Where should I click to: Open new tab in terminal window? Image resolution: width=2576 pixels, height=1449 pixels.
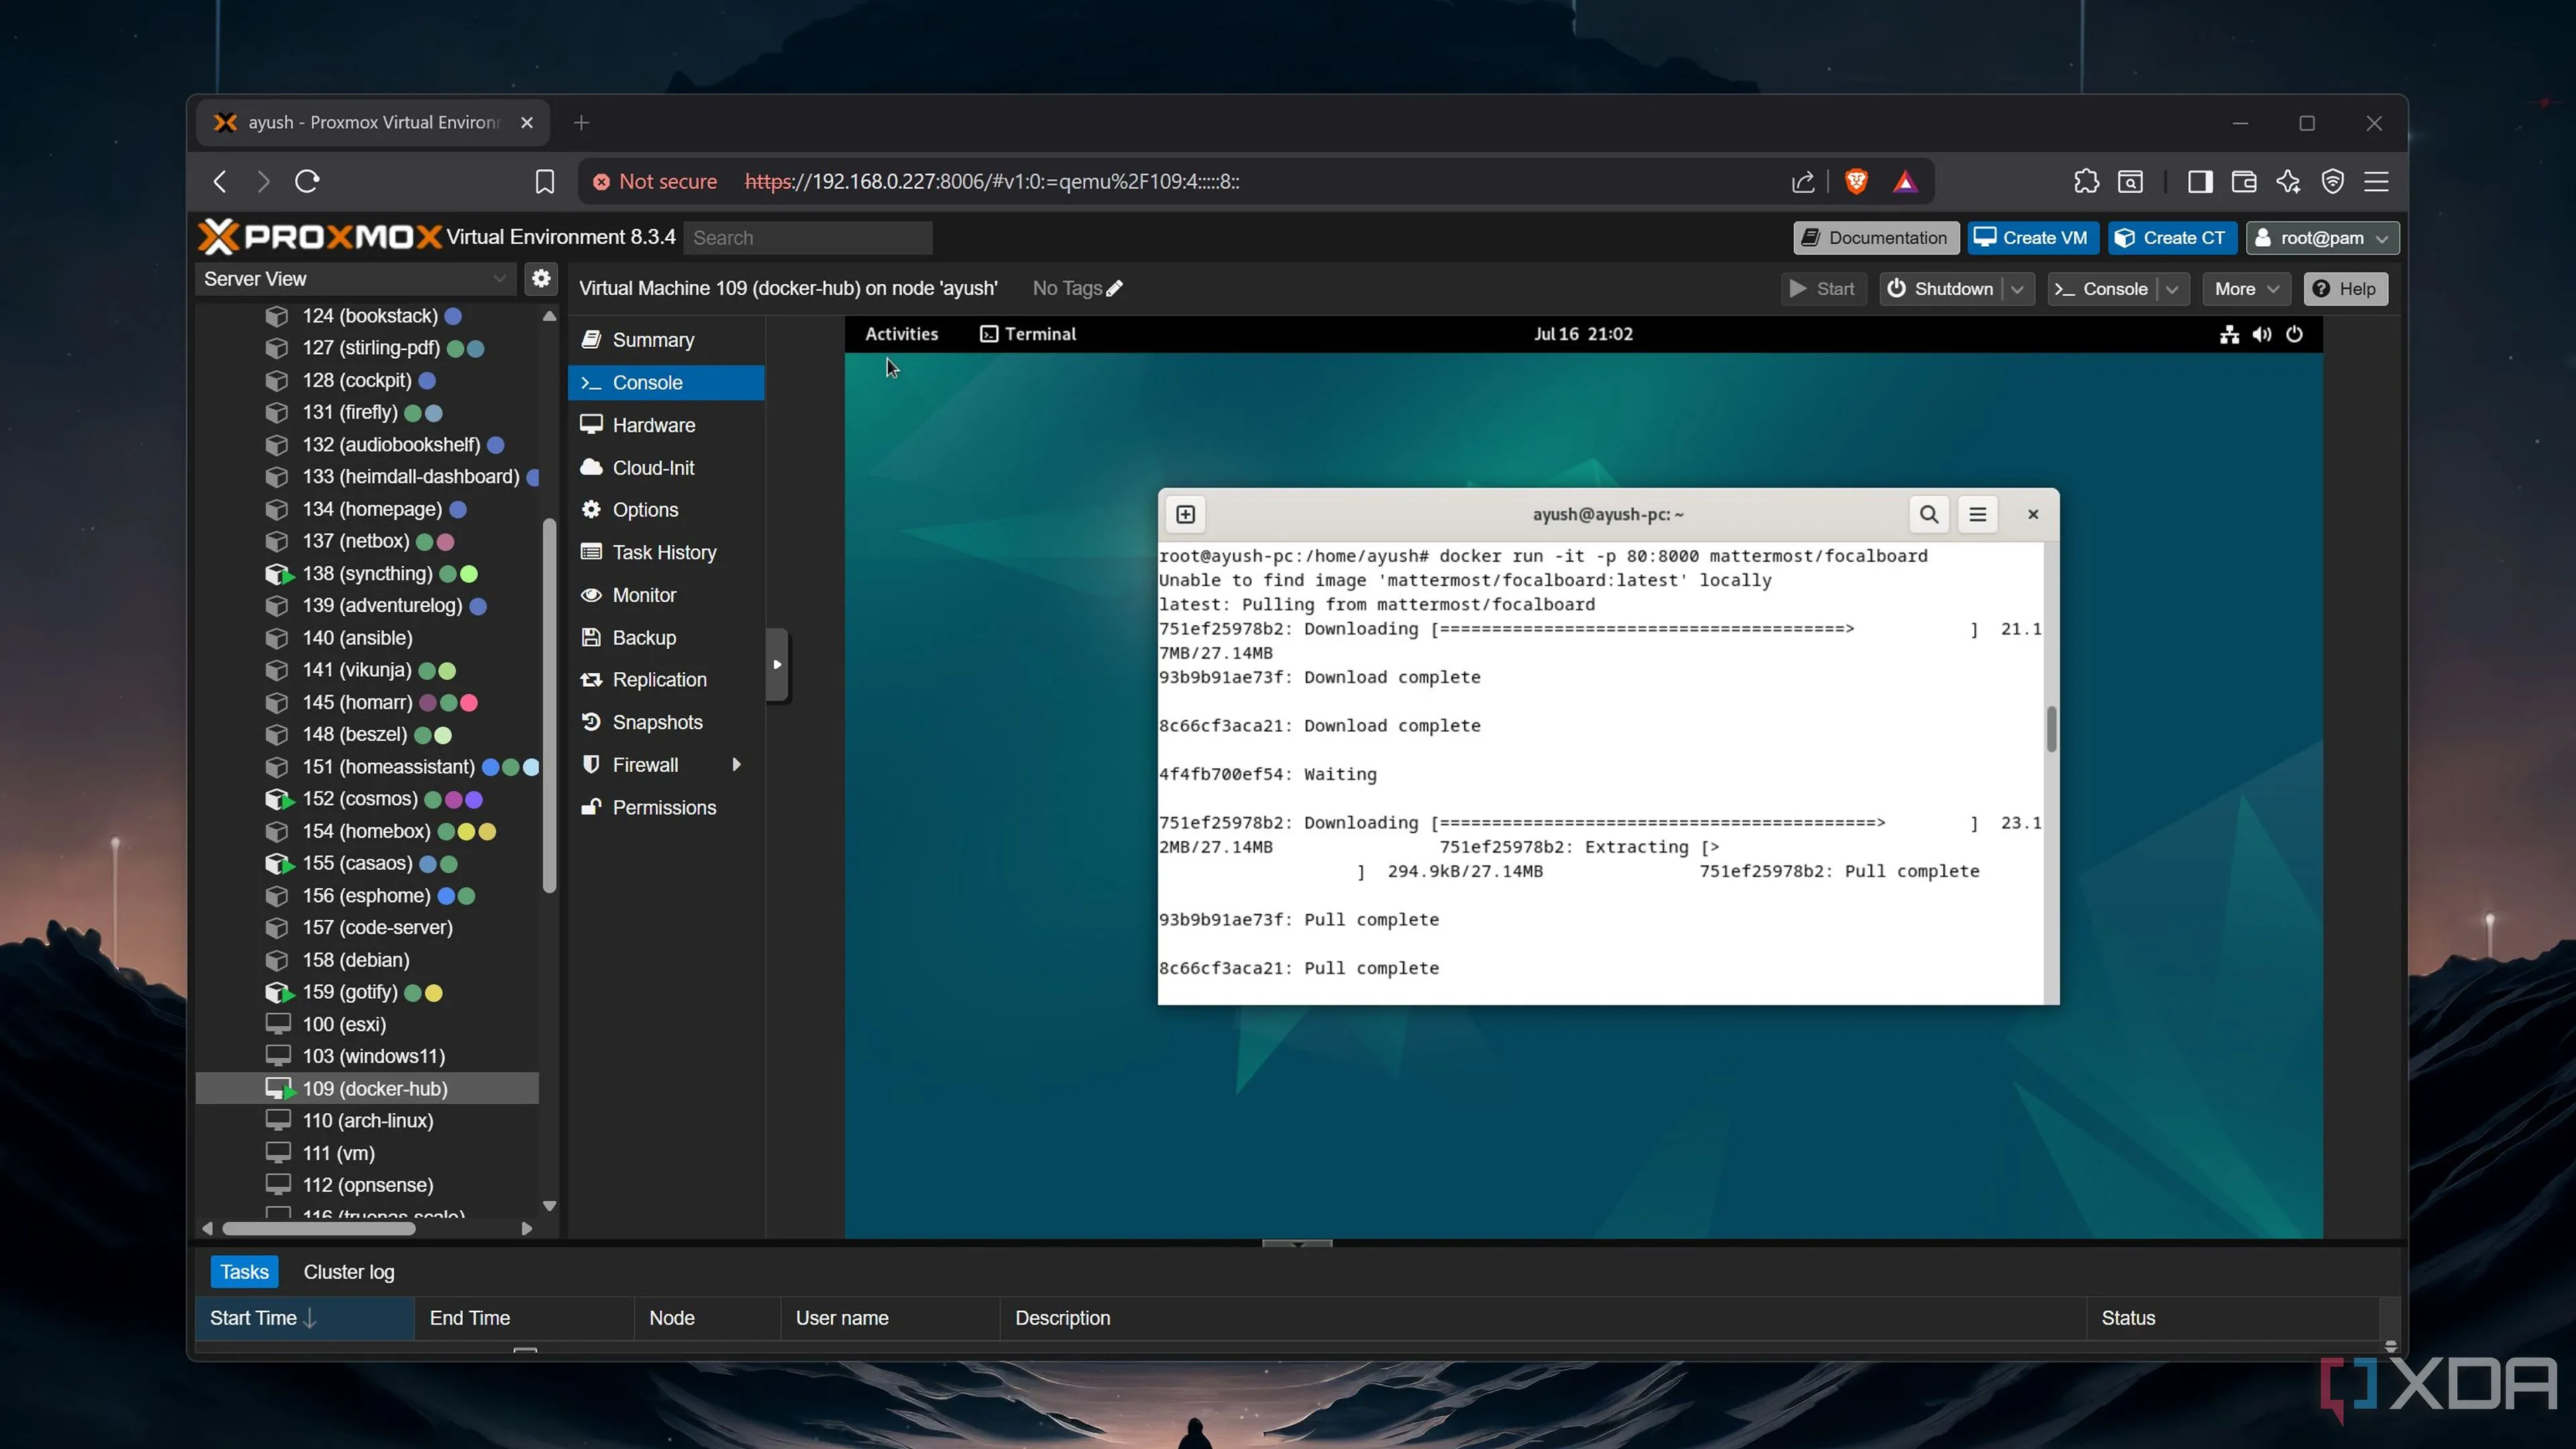pos(1186,514)
